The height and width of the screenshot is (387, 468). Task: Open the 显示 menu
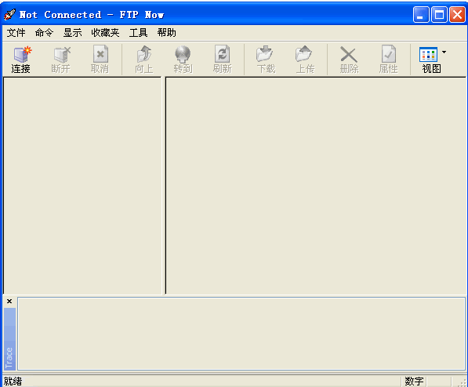tap(73, 33)
